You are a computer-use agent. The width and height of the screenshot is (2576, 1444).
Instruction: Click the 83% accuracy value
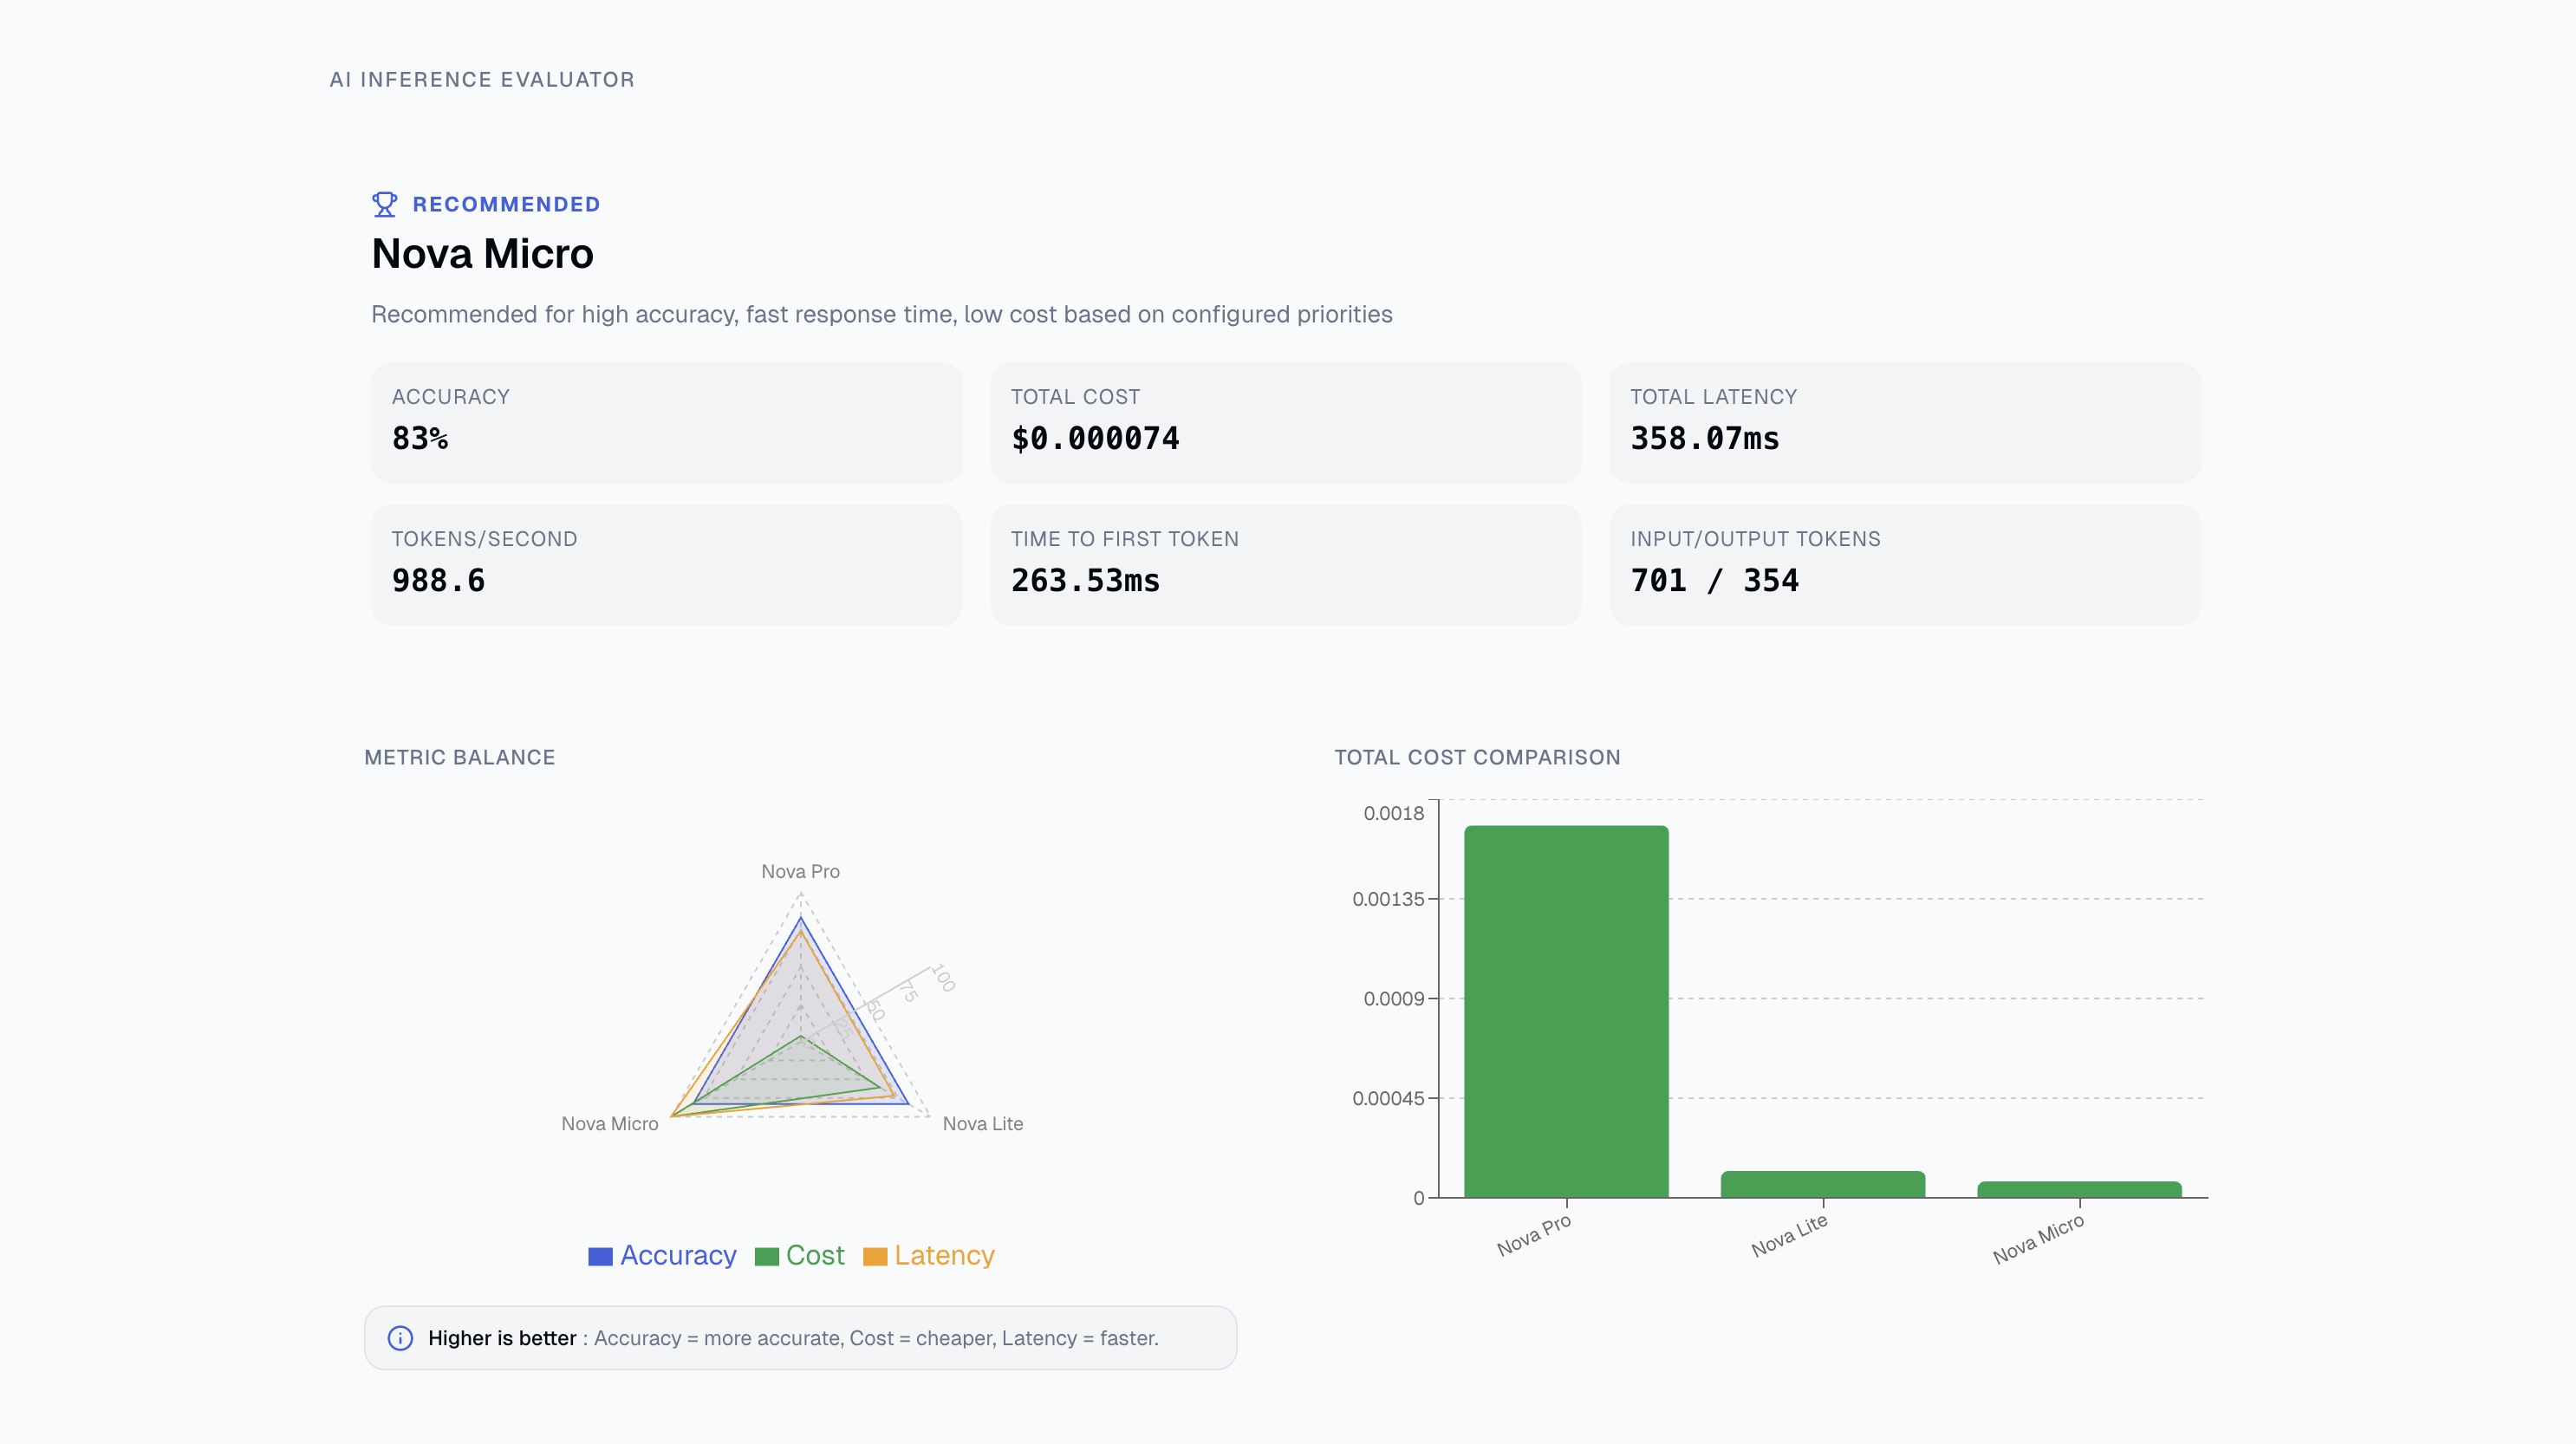420,438
